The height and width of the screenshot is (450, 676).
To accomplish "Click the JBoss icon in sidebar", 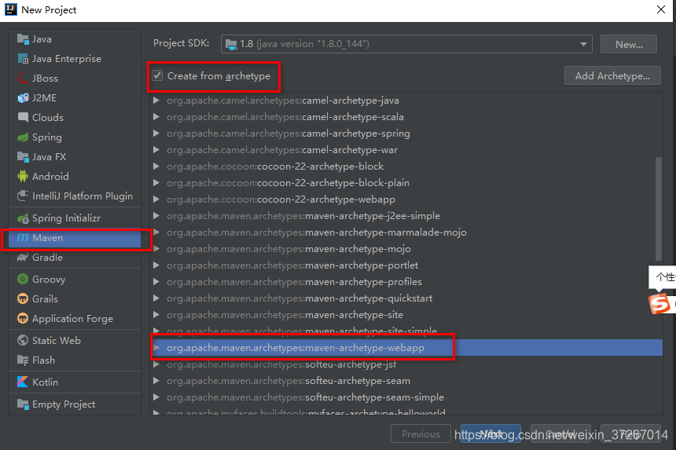I will point(23,79).
